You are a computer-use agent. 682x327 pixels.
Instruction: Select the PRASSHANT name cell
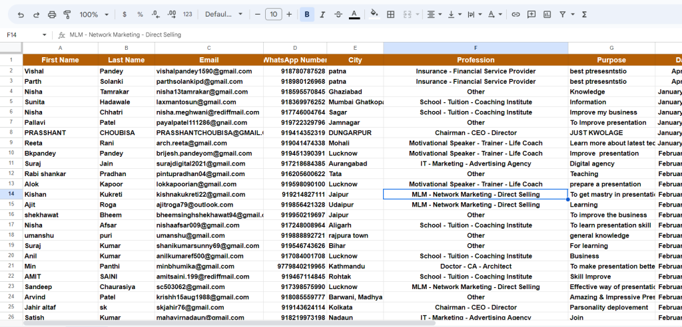click(61, 133)
